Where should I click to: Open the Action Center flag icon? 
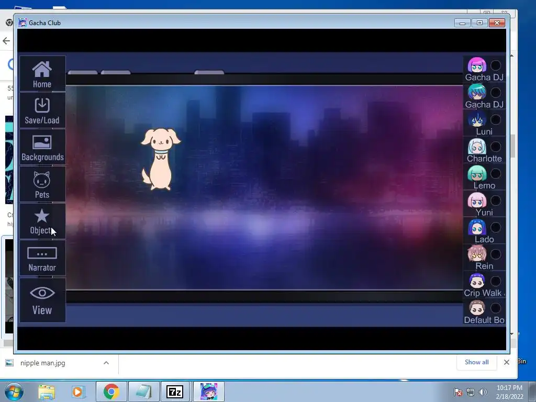(458, 392)
